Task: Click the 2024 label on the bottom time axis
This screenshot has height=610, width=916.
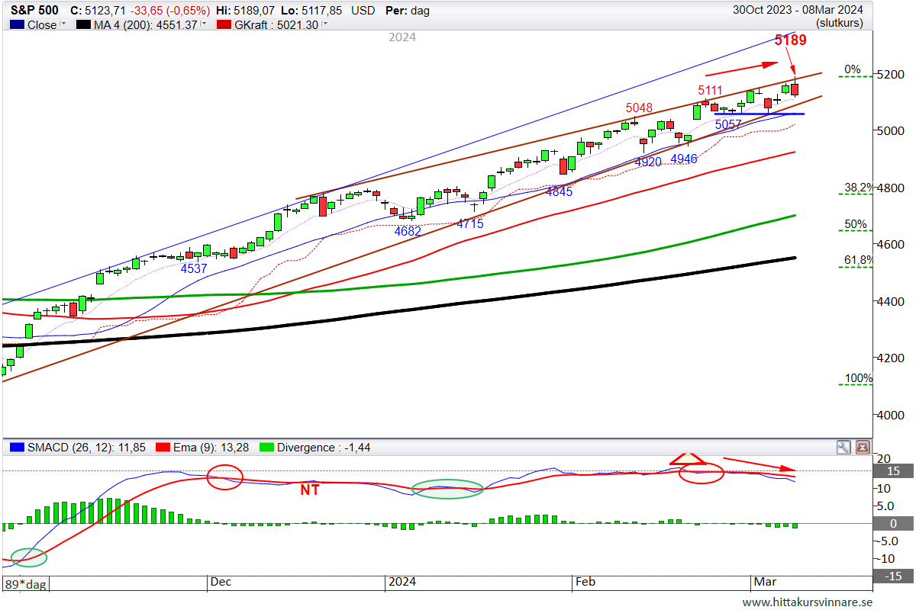Action: (402, 582)
